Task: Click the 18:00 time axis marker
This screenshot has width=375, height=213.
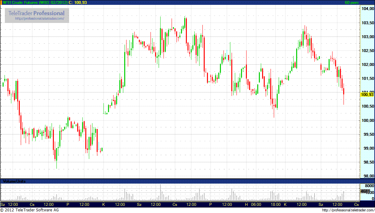Action: click(x=276, y=205)
